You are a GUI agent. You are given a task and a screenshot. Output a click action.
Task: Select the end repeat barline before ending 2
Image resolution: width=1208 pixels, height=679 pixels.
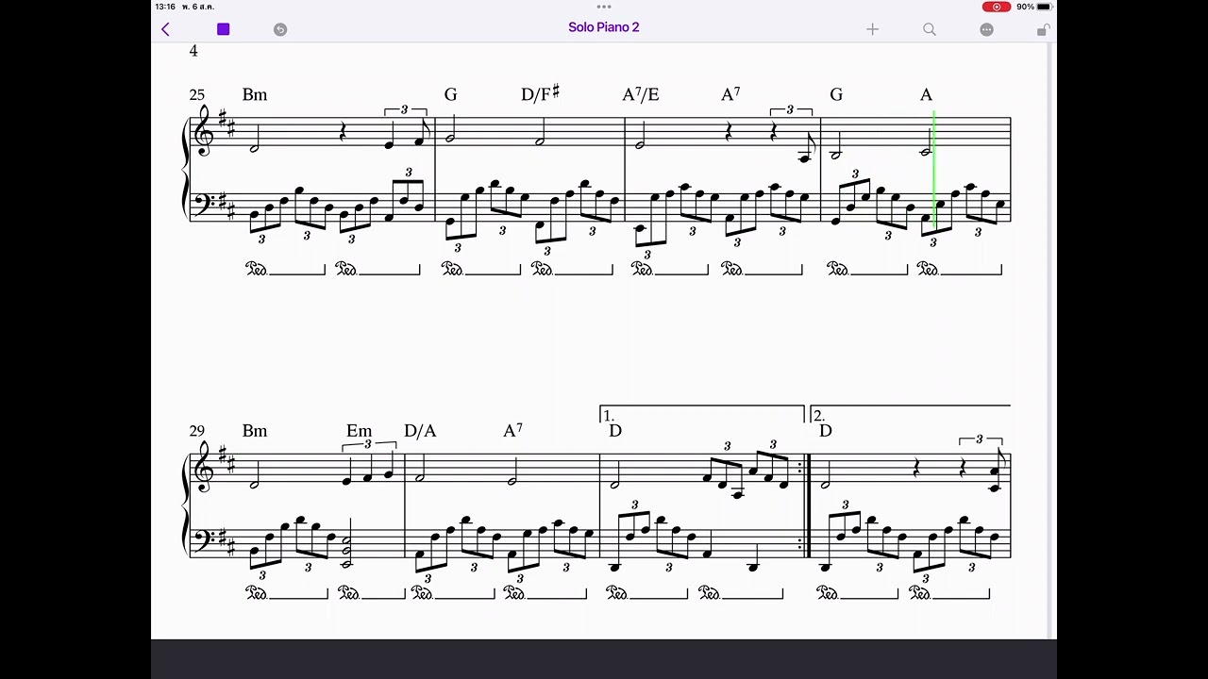tap(805, 505)
